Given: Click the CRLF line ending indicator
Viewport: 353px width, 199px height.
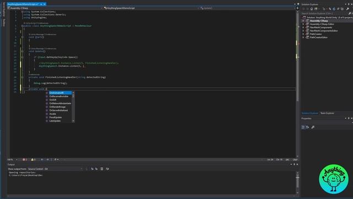Looking at the screenshot, I should coord(295,160).
